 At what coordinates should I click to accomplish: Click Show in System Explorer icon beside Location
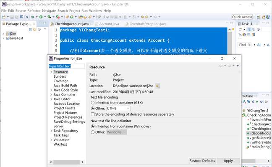tap(158, 86)
